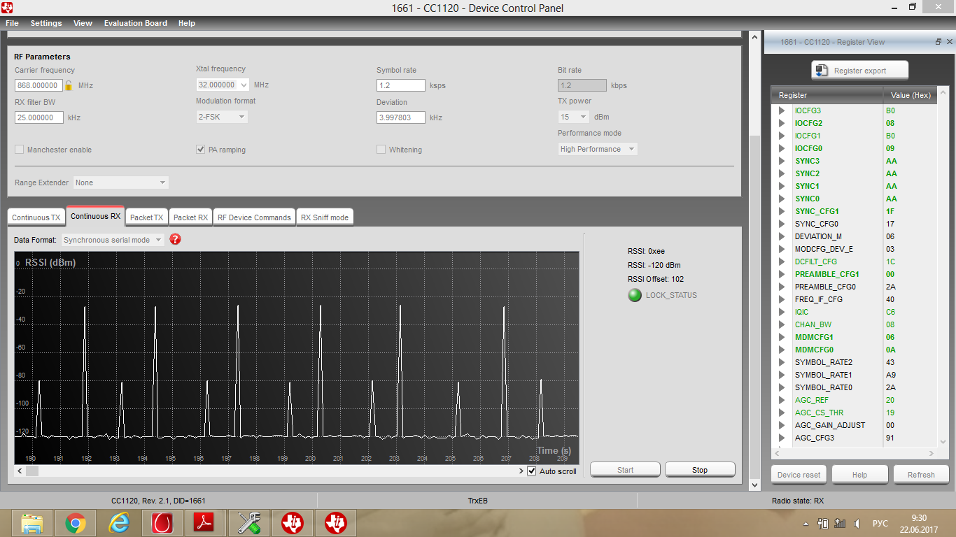This screenshot has height=537, width=956.
Task: Show hidden tray icons arrow
Action: pyautogui.click(x=806, y=524)
